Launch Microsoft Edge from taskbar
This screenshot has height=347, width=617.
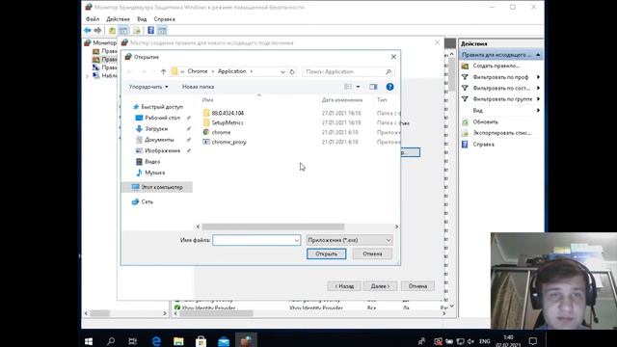click(156, 341)
